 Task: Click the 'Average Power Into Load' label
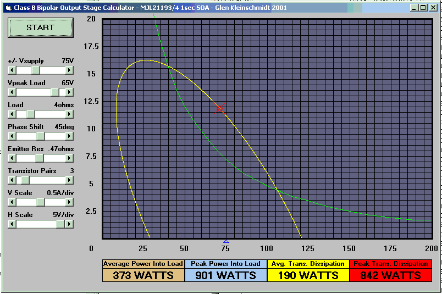tap(143, 264)
